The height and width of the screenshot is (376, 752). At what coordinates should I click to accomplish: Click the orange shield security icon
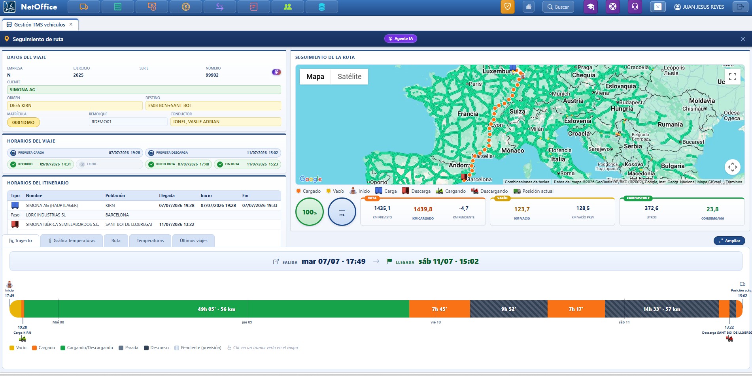tap(508, 7)
